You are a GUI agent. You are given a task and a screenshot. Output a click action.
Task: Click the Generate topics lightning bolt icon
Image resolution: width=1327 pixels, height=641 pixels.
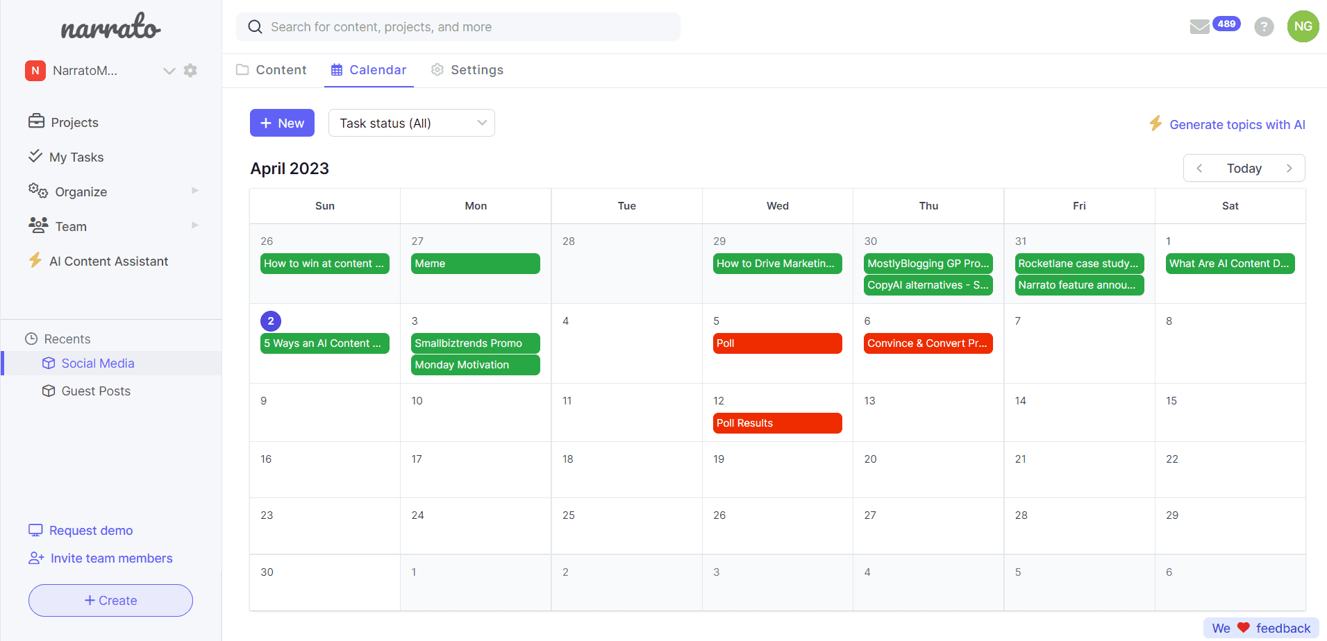[1155, 123]
